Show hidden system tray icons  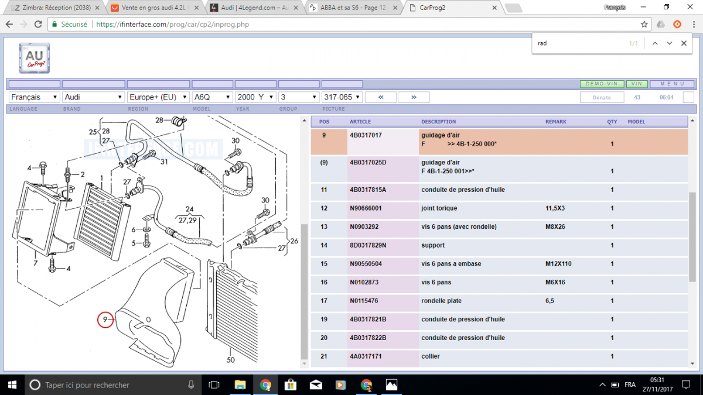pos(603,384)
